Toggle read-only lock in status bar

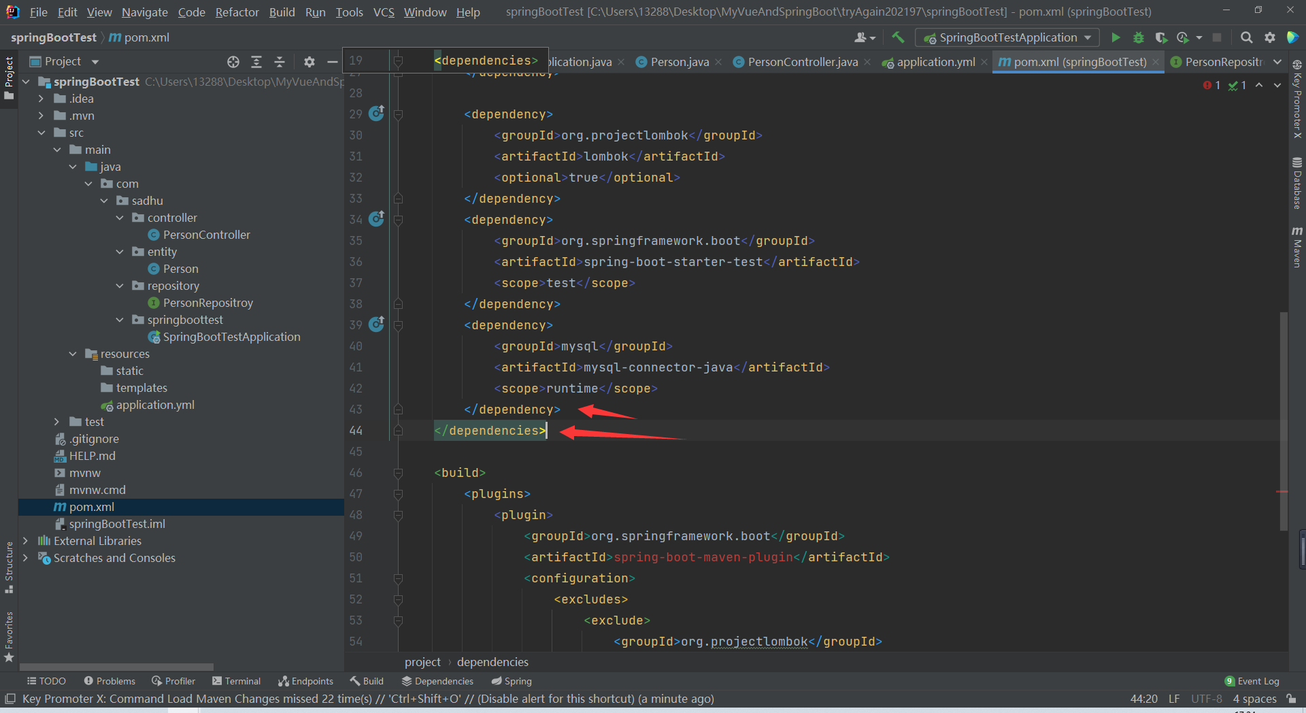click(x=1293, y=699)
